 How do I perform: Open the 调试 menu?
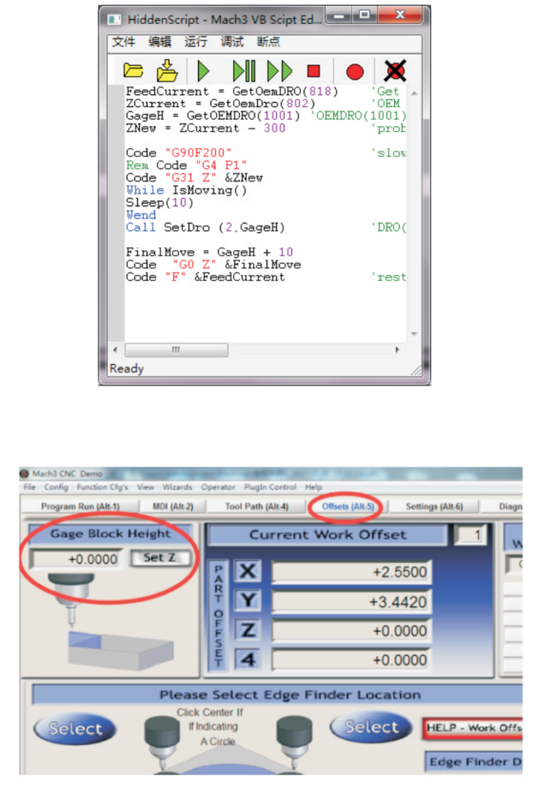231,42
